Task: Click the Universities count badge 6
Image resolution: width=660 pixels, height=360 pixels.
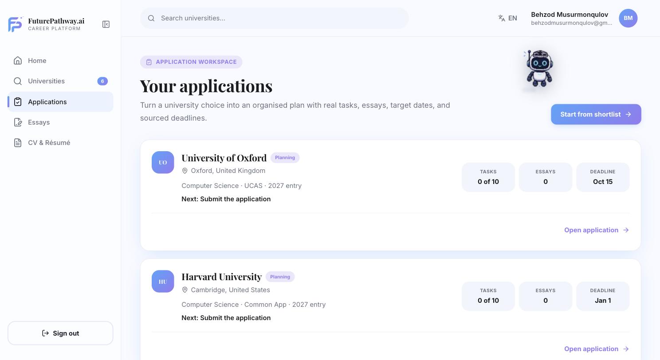Action: click(x=102, y=81)
